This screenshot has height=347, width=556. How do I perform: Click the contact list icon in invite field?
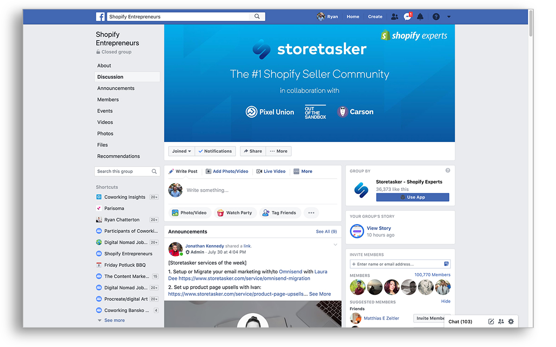pyautogui.click(x=446, y=264)
